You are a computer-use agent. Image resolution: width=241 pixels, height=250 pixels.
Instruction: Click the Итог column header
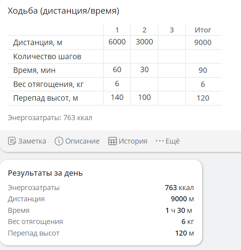(x=203, y=30)
